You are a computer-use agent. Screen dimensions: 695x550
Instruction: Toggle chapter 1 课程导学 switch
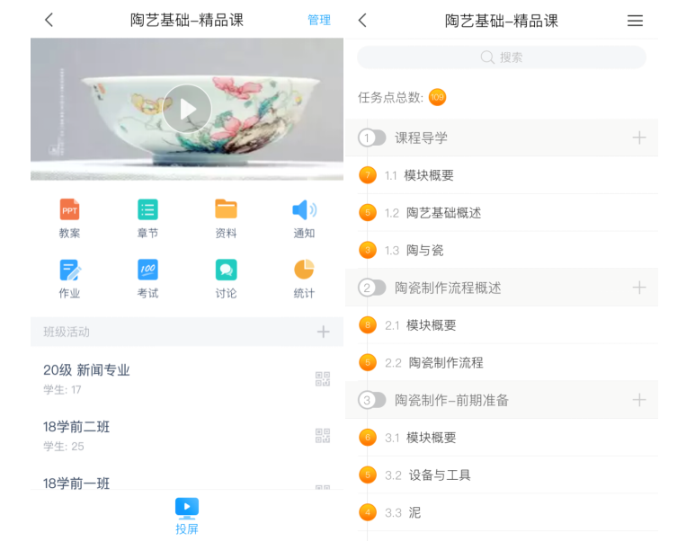click(x=372, y=137)
